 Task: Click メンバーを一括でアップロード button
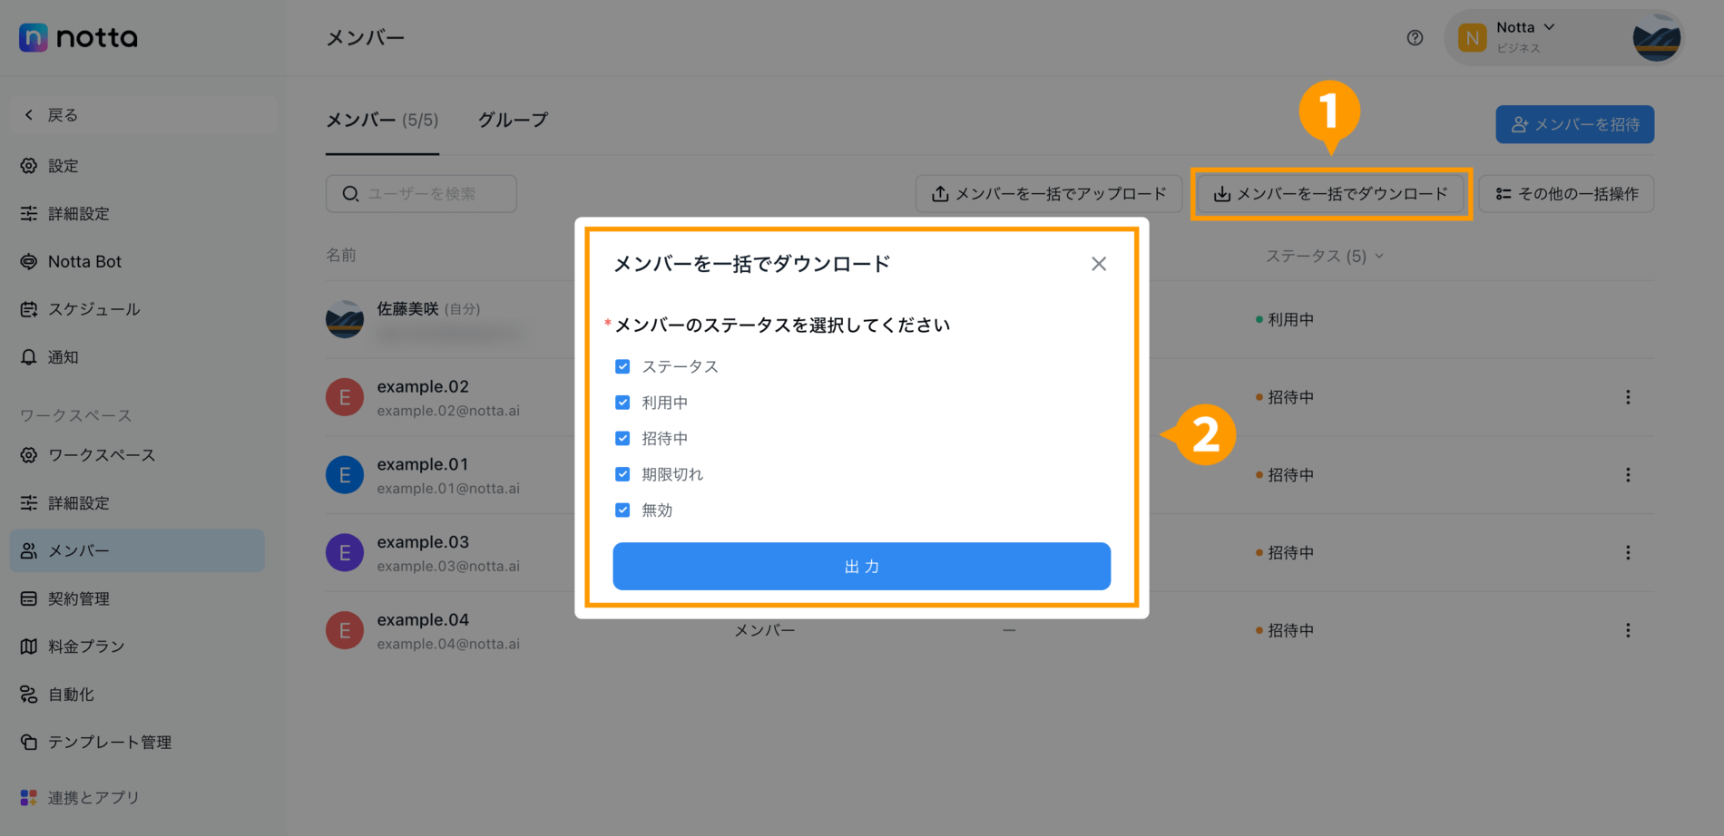(x=1048, y=194)
